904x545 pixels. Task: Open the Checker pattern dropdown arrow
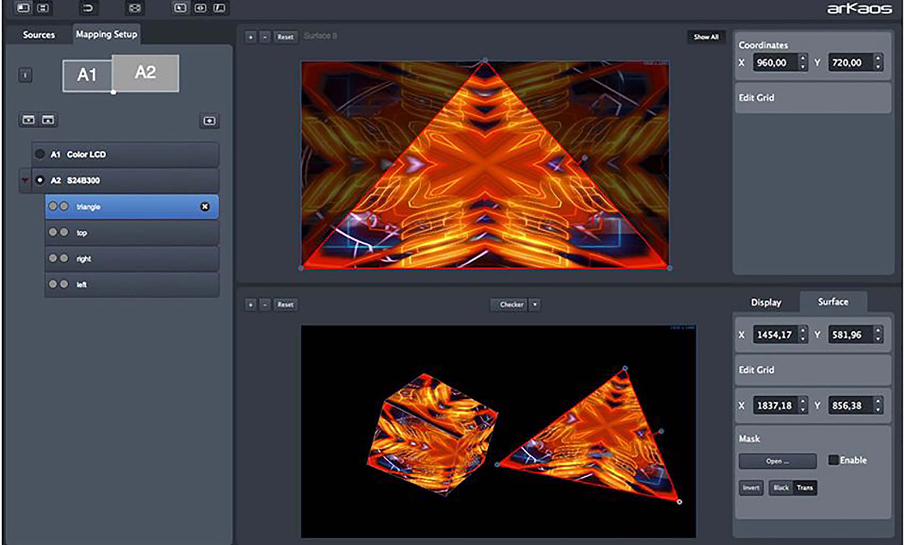point(535,304)
